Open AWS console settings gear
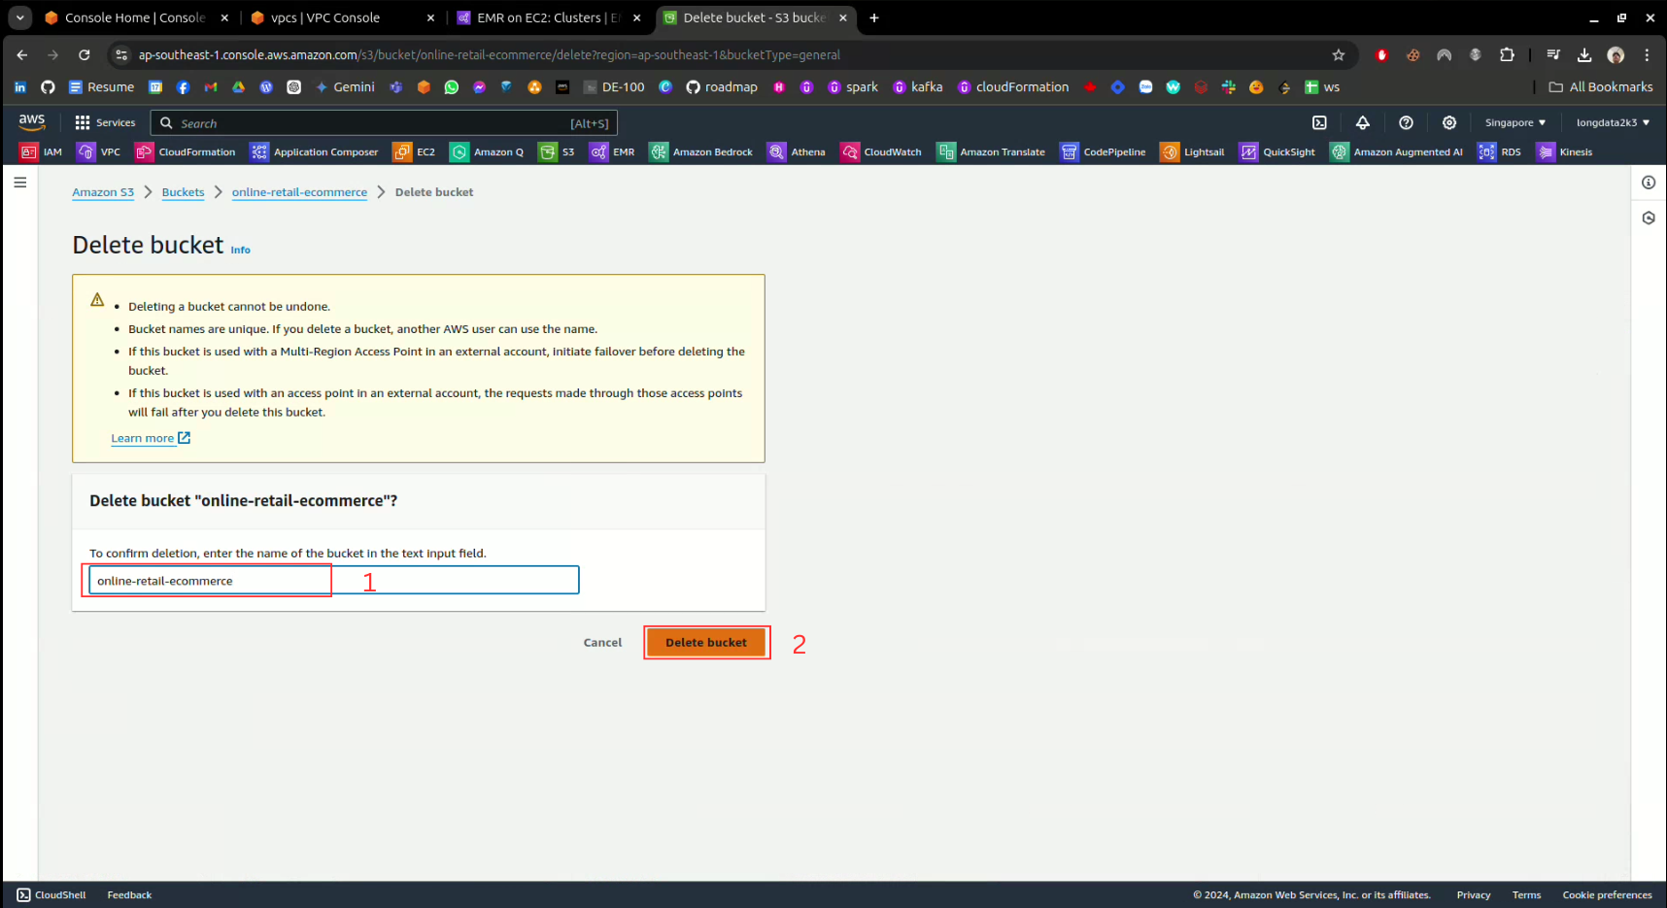1667x908 pixels. pyautogui.click(x=1448, y=122)
